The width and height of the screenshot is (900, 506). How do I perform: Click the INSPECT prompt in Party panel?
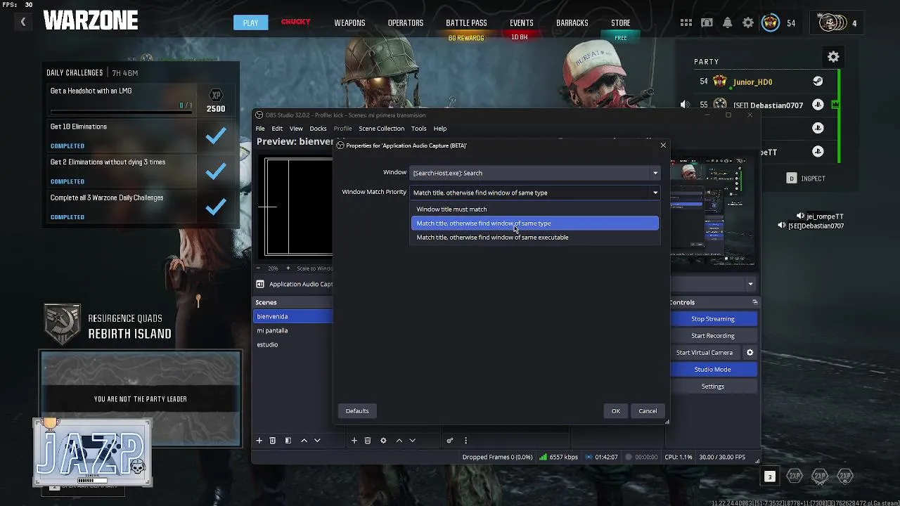(806, 179)
